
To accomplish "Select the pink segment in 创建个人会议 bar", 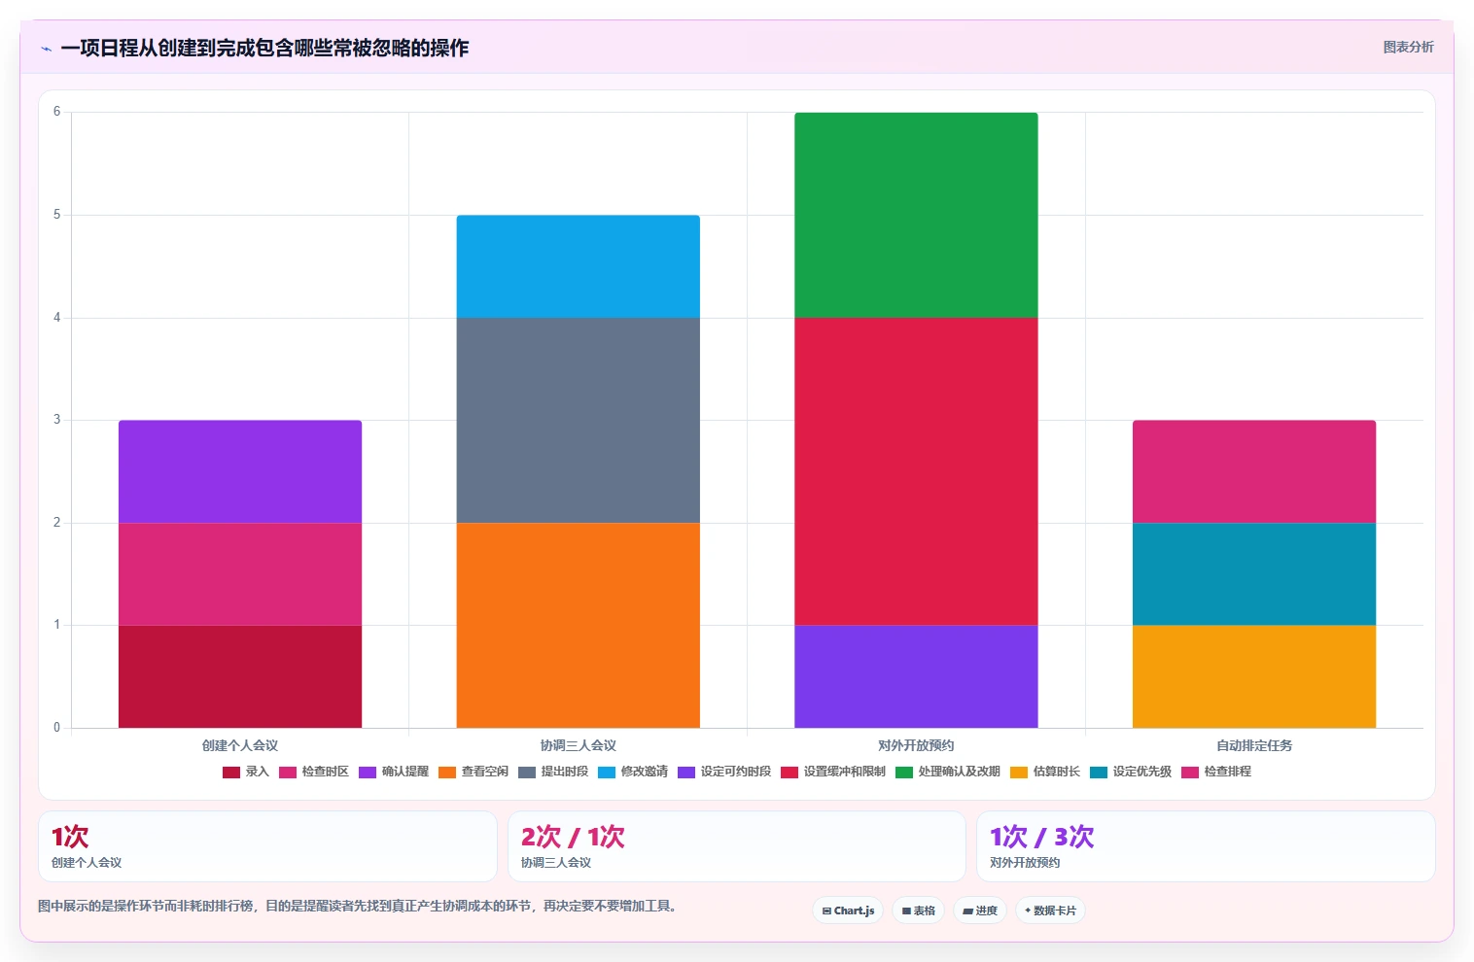I will pyautogui.click(x=240, y=574).
